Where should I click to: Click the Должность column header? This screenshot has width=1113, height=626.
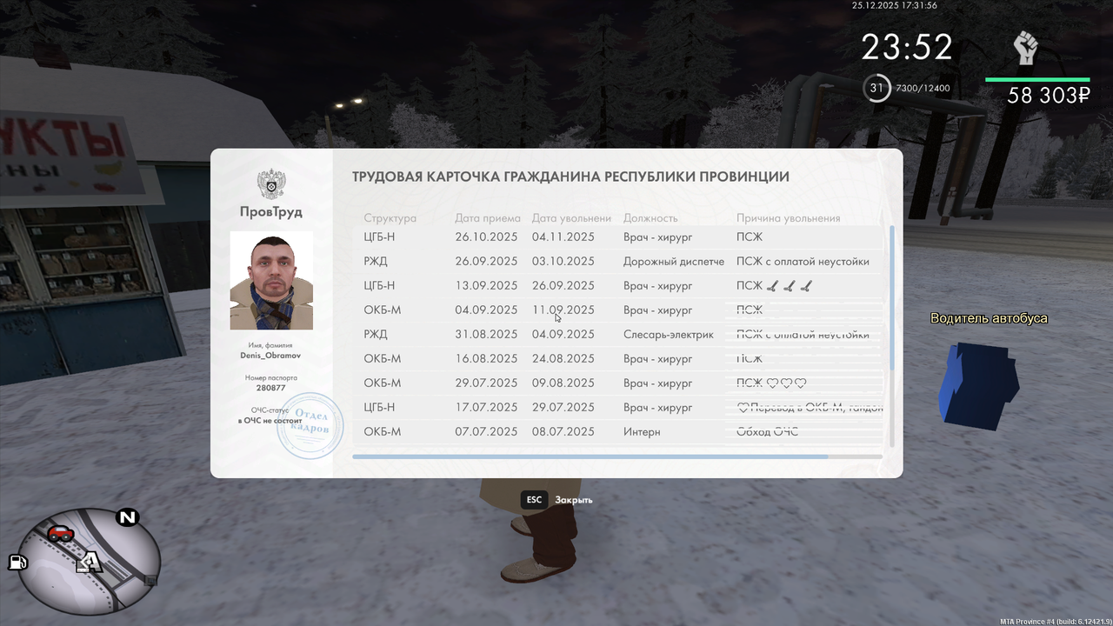[650, 218]
